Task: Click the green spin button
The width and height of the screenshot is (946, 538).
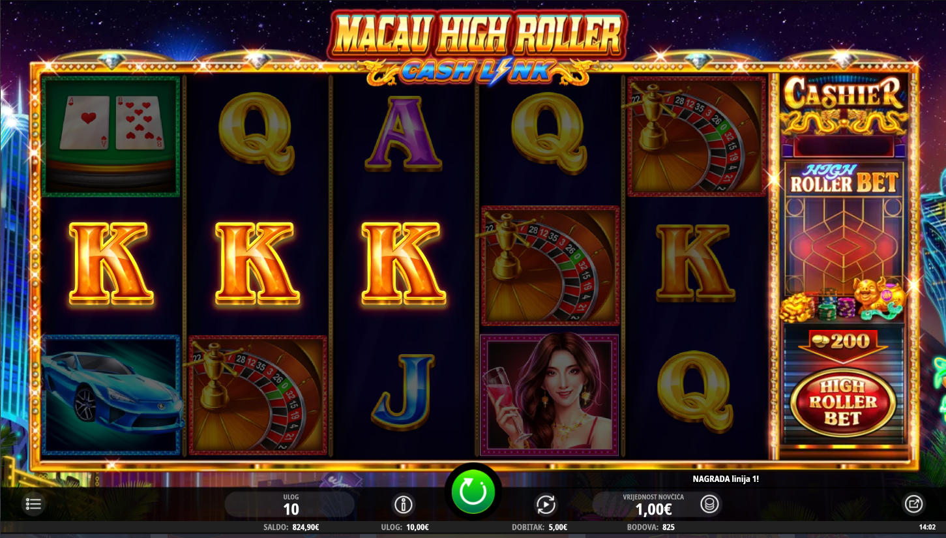Action: click(473, 490)
